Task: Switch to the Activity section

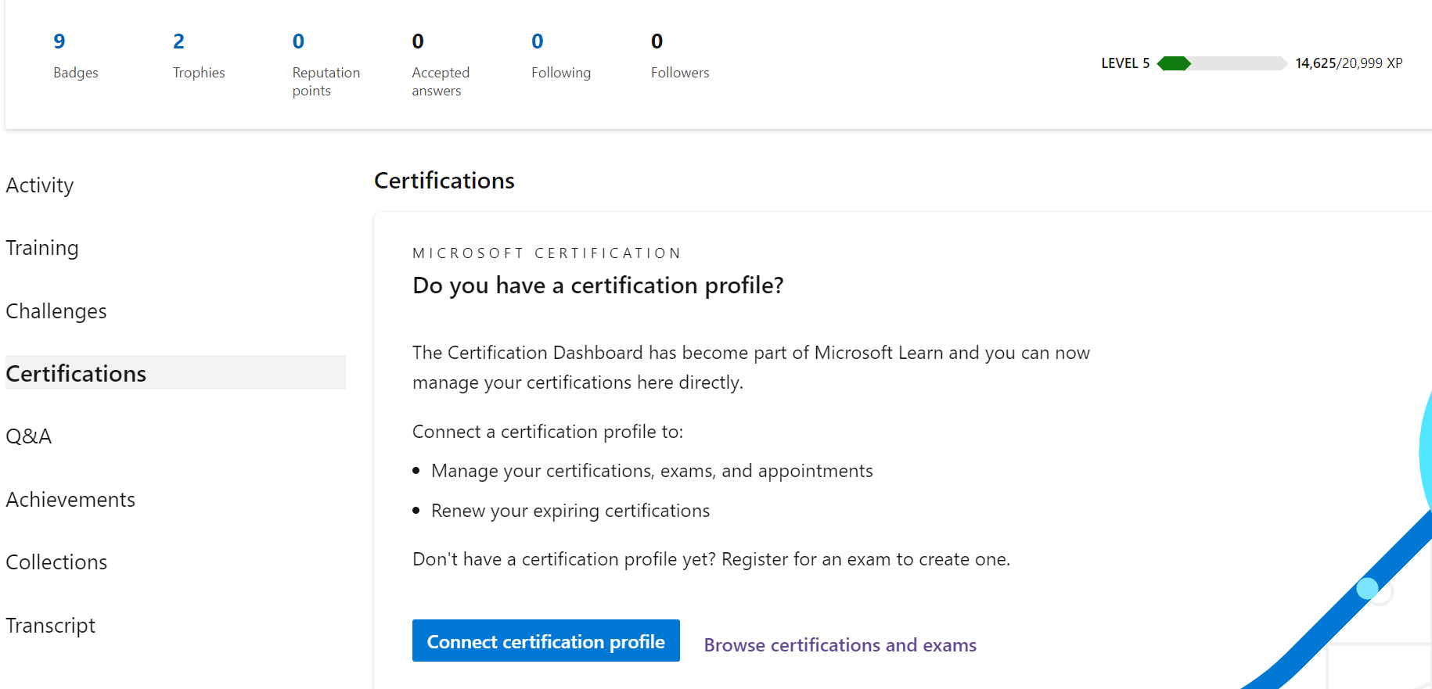Action: (40, 185)
